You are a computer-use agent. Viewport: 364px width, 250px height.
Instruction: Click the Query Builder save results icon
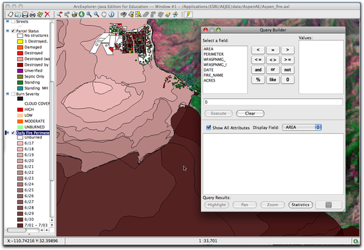click(328, 205)
